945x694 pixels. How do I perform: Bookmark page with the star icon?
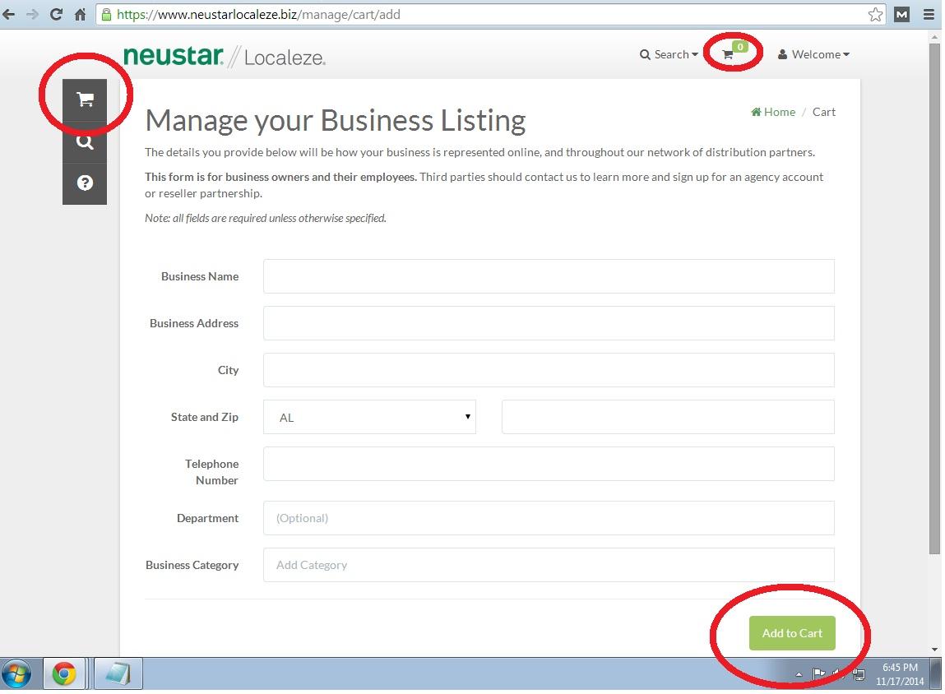coord(875,14)
